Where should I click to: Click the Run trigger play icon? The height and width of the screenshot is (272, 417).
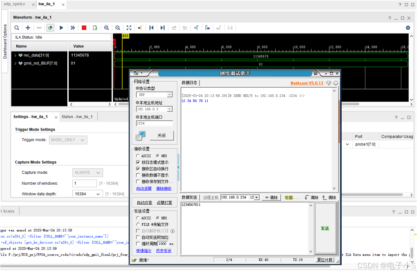[x=61, y=28]
